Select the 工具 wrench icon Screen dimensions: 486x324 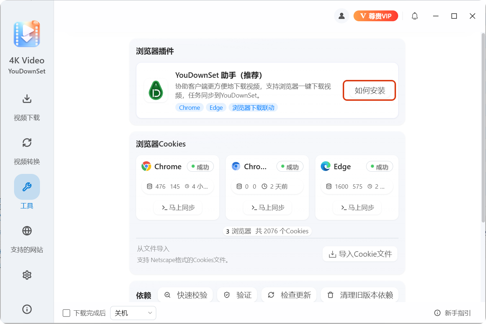click(x=27, y=187)
